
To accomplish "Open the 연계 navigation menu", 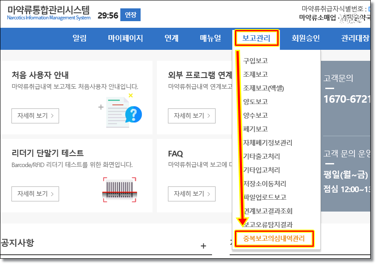I will [171, 38].
